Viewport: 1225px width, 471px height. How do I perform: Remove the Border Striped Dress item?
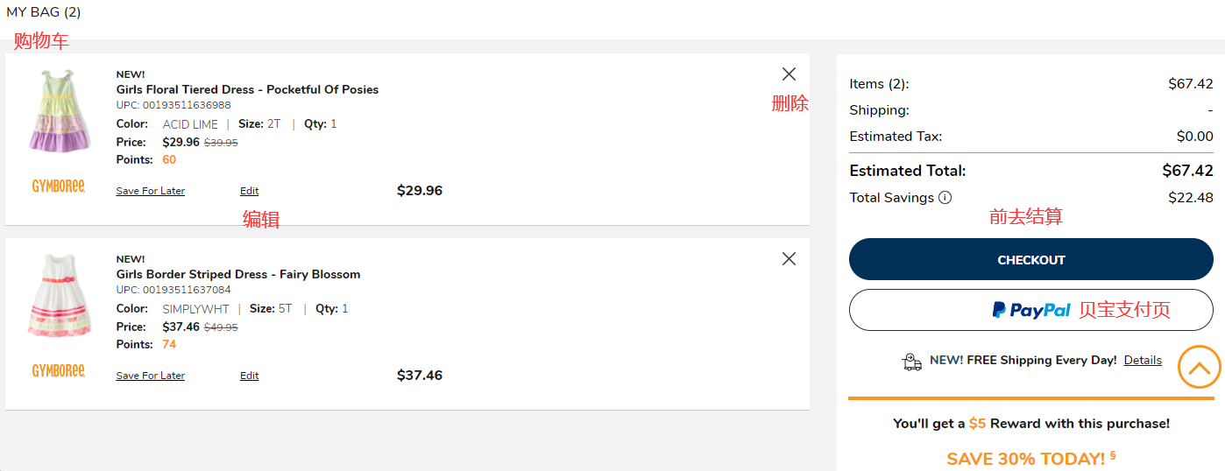[x=789, y=259]
